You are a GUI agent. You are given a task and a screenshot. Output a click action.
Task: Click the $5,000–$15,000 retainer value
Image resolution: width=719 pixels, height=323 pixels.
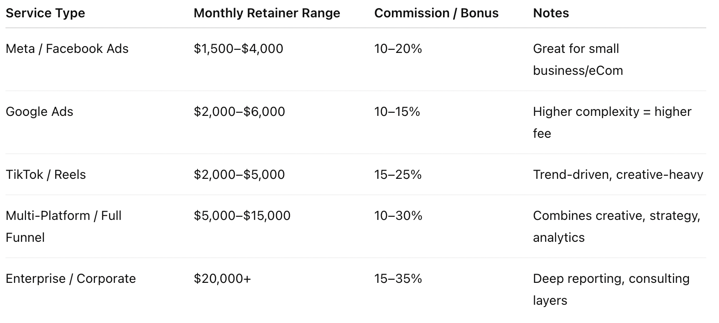(242, 216)
